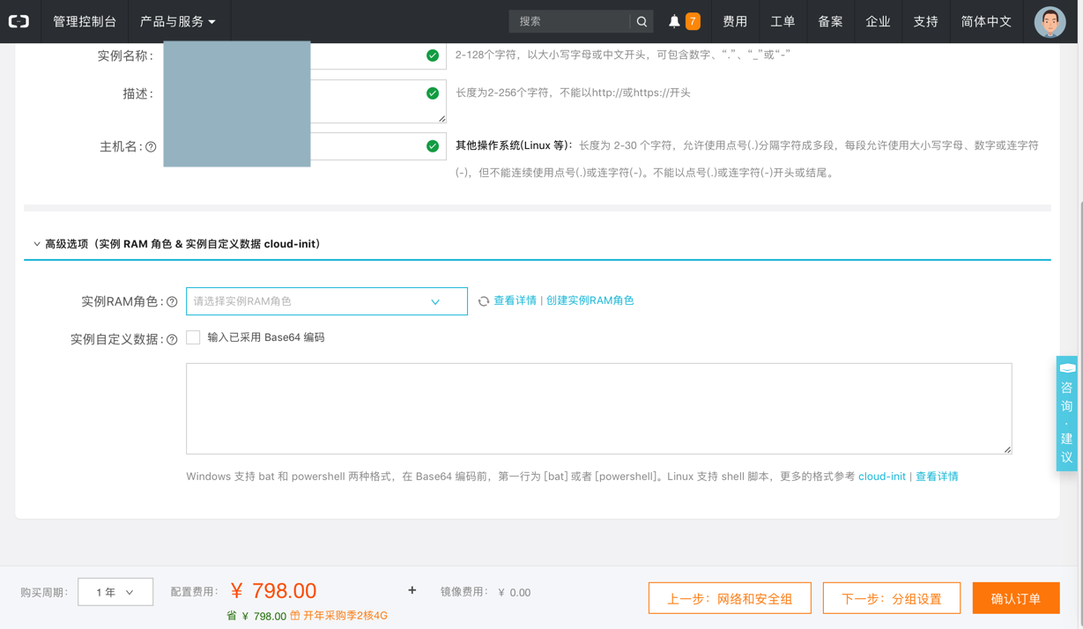The image size is (1083, 629).
Task: Open the 工单 menu
Action: [x=783, y=21]
